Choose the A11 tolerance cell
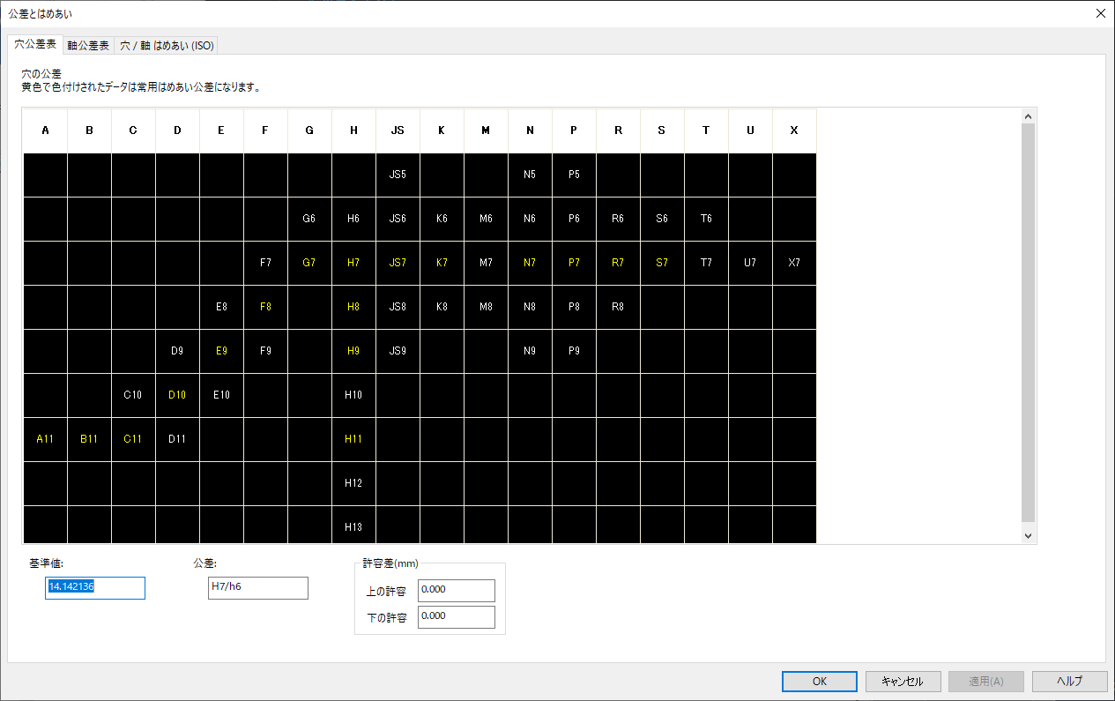 click(x=45, y=439)
